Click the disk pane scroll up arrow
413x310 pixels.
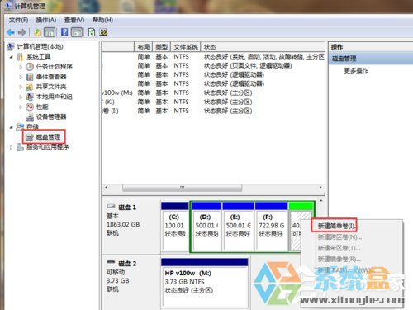[321, 201]
